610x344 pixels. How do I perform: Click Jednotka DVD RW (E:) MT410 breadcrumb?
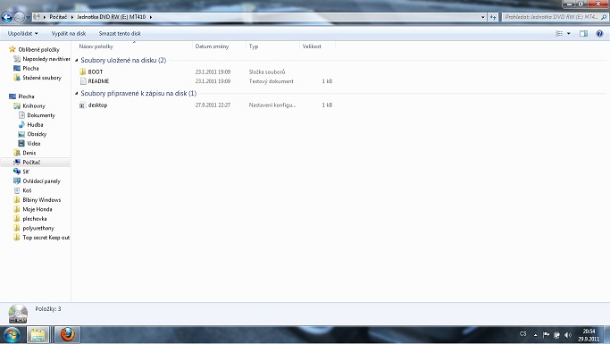[x=112, y=17]
